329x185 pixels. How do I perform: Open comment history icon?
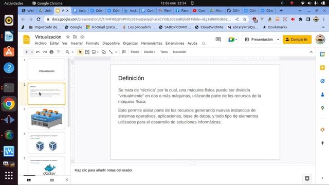click(x=218, y=40)
